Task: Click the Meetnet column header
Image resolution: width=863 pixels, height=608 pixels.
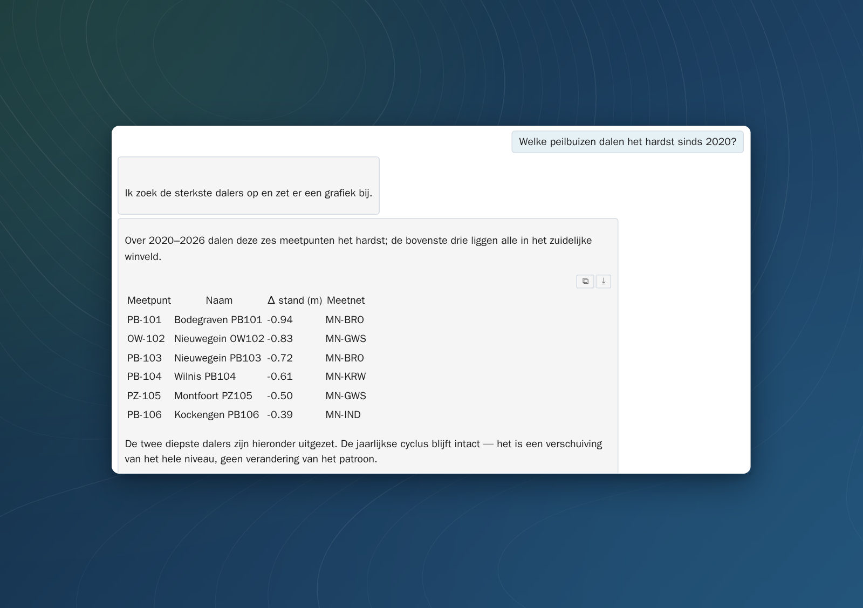Action: pyautogui.click(x=346, y=300)
